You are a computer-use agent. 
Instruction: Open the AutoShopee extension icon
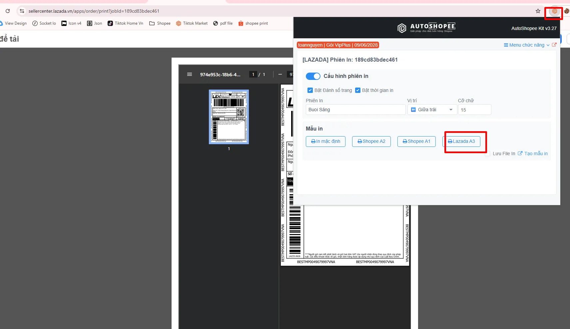coord(555,11)
